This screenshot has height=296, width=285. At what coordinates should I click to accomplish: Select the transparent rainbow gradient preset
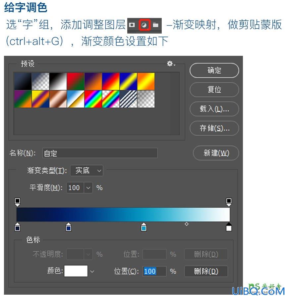(111, 99)
